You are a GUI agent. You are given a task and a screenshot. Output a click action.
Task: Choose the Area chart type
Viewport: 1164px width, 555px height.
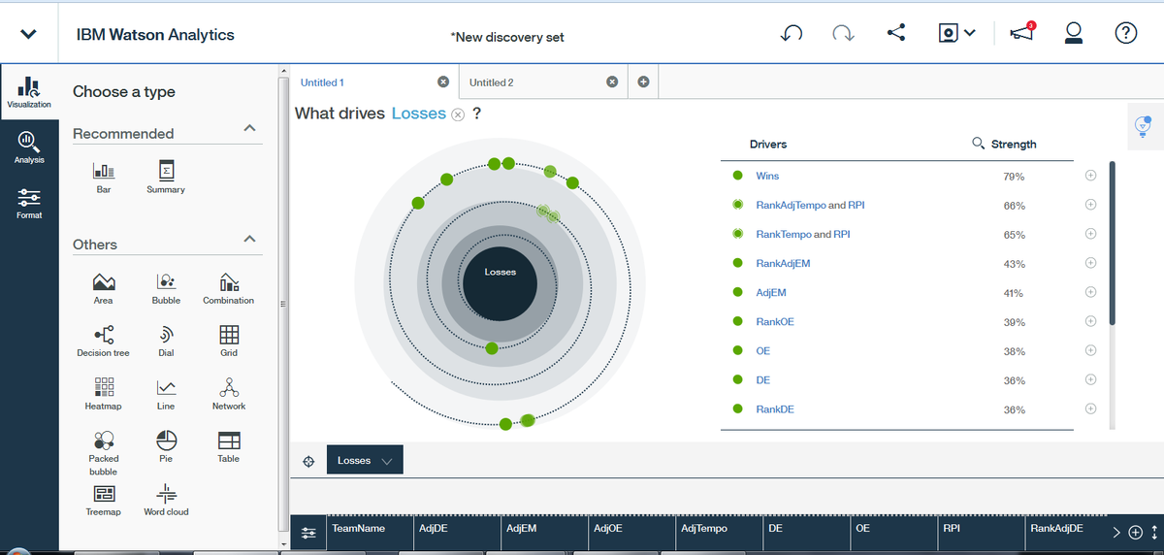click(104, 288)
